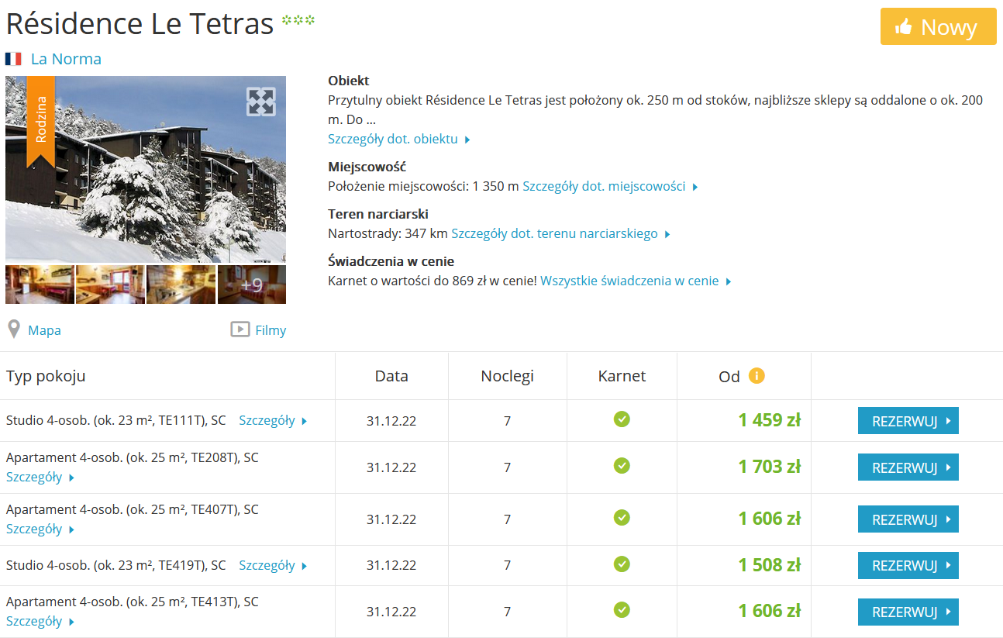This screenshot has height=638, width=1003.
Task: Click REZERWUJ for Studio TE419T
Action: pos(908,566)
